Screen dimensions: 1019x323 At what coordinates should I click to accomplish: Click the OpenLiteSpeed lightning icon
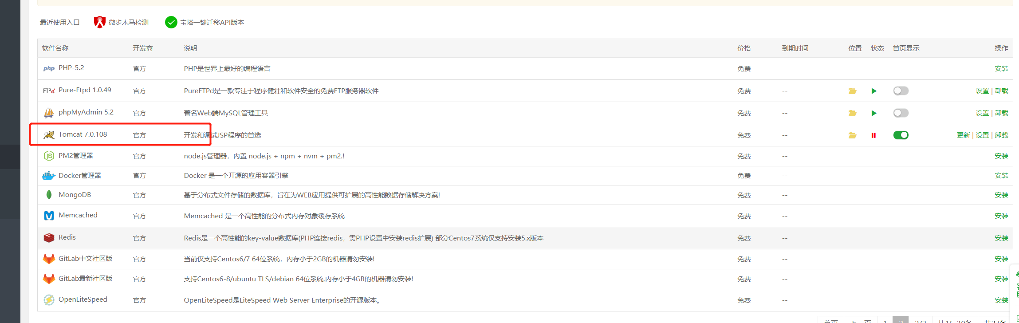coord(49,300)
